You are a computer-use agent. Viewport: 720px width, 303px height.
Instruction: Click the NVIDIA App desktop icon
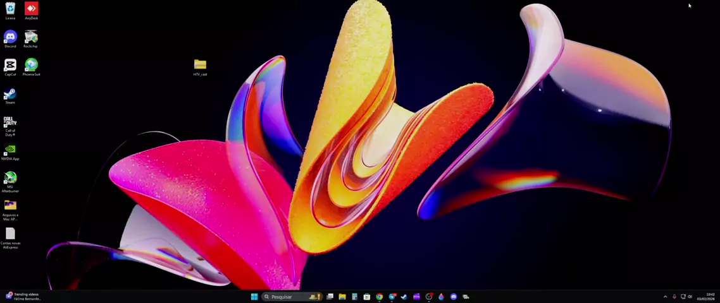(x=10, y=150)
